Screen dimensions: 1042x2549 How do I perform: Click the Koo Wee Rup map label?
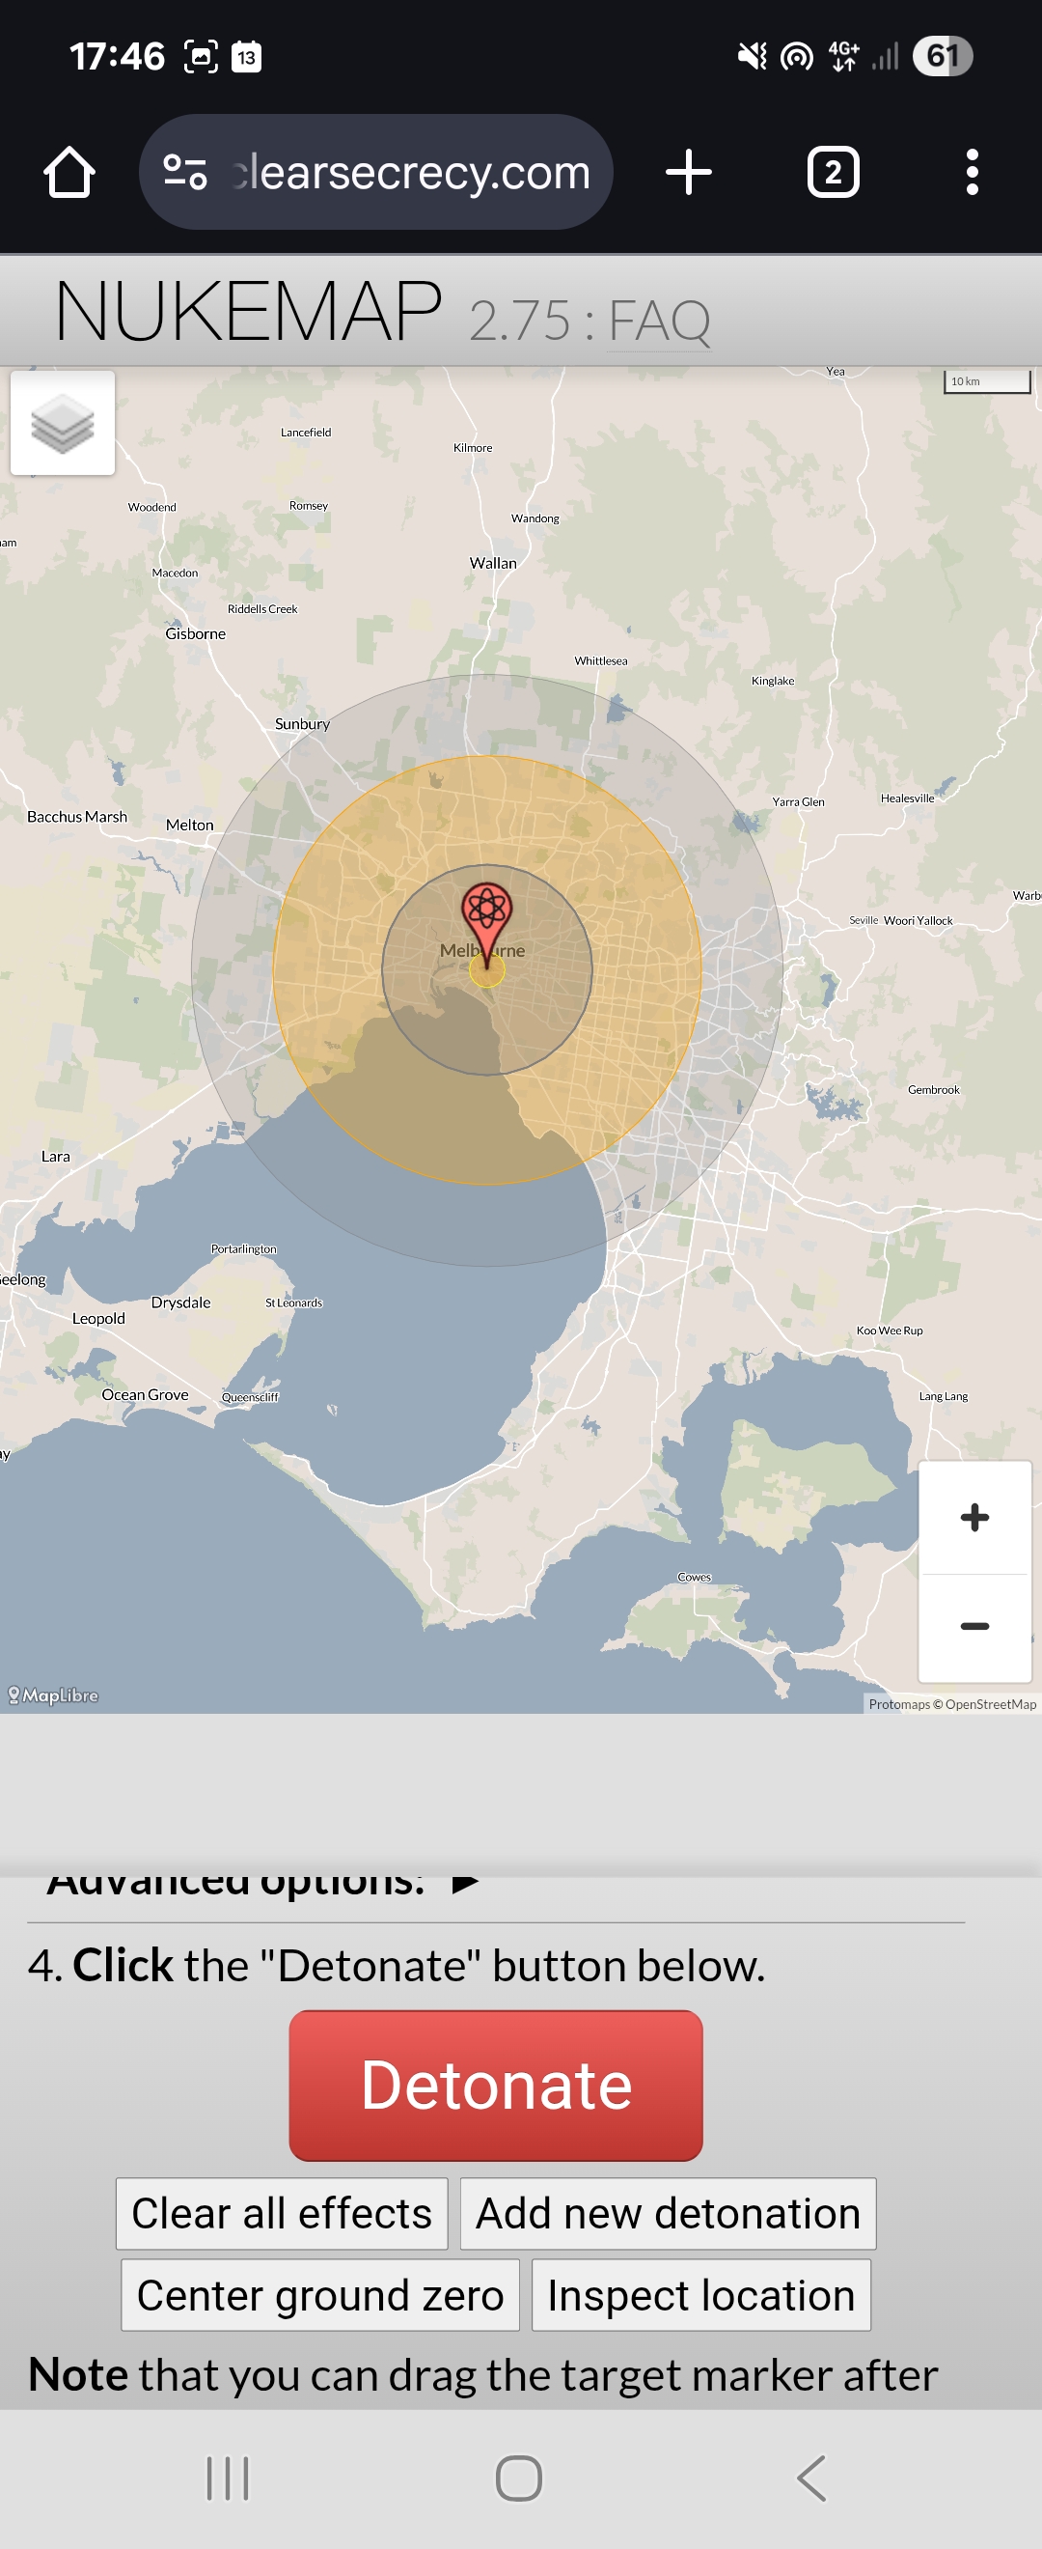pos(890,1331)
